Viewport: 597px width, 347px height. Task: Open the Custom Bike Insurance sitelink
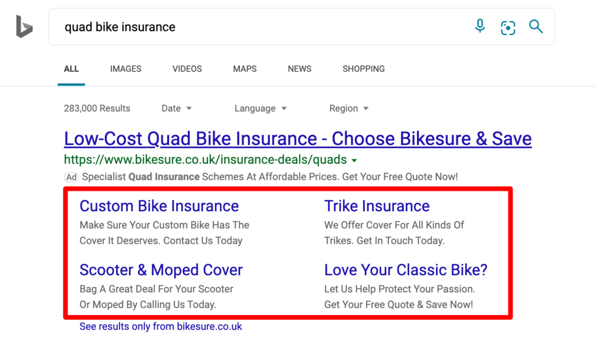[159, 206]
